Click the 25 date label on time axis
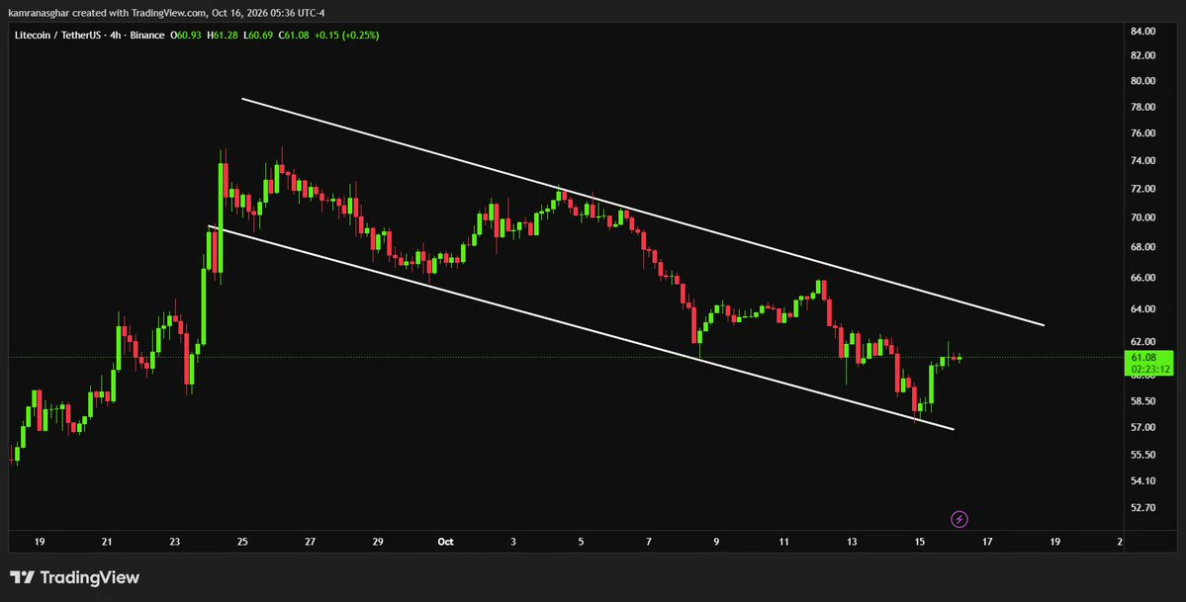The width and height of the screenshot is (1186, 602). [x=242, y=542]
